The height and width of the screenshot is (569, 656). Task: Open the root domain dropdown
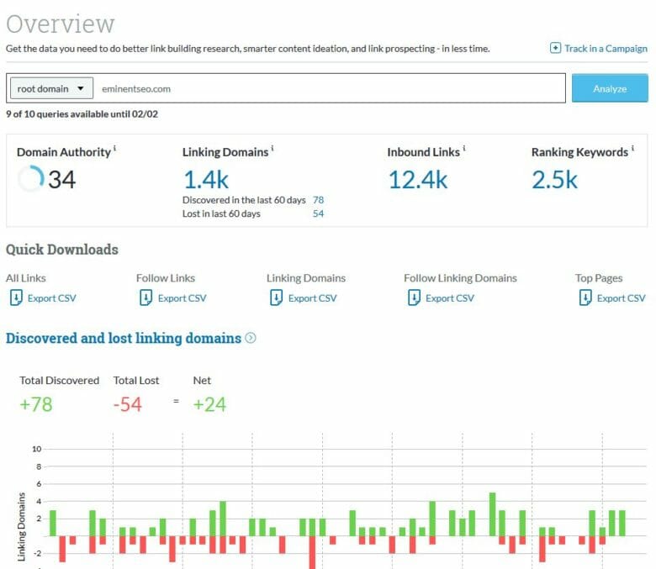click(50, 88)
